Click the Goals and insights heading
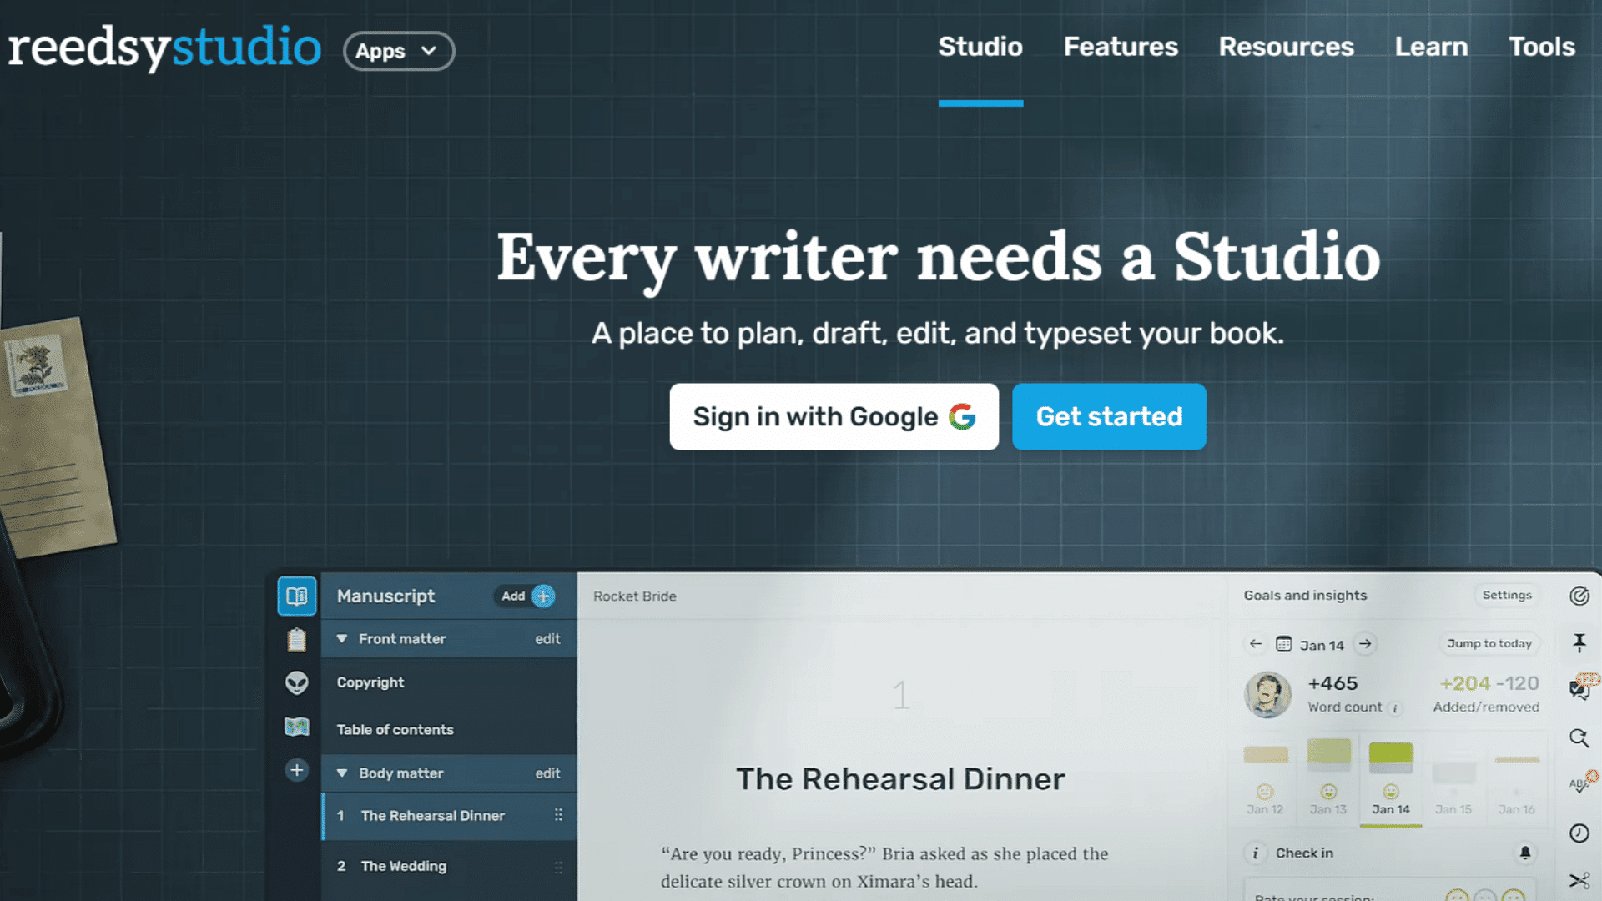Image resolution: width=1602 pixels, height=901 pixels. (x=1305, y=595)
